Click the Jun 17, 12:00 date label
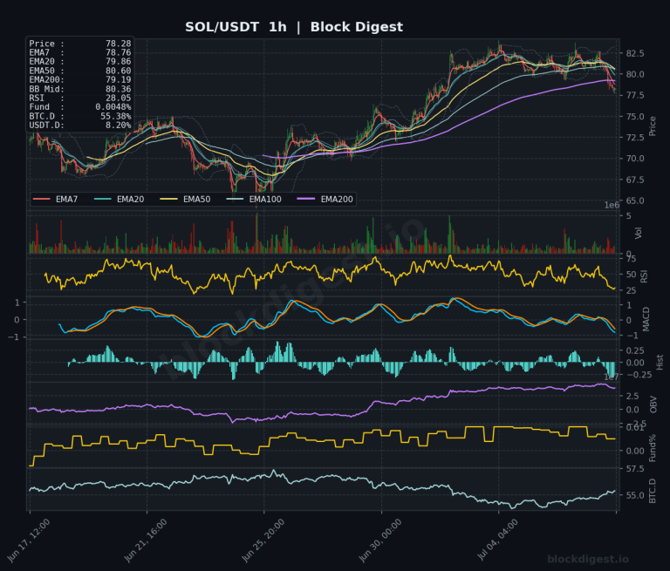Viewport: 670px width, 571px height. point(28,540)
